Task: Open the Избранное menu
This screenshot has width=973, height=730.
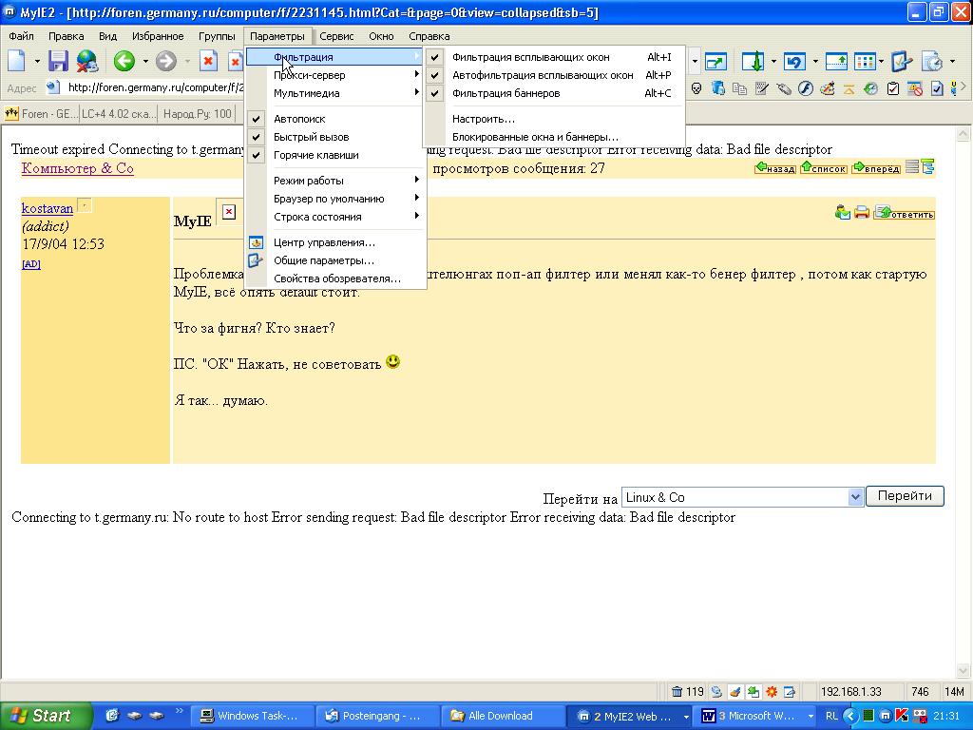Action: tap(158, 36)
